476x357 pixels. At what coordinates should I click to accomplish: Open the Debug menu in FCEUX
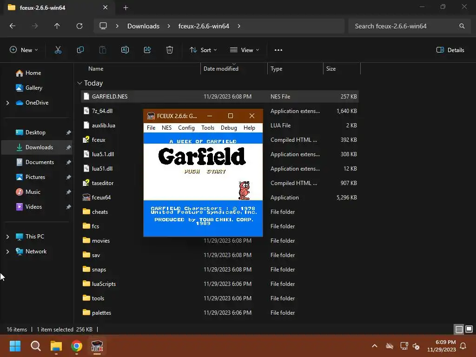coord(229,128)
